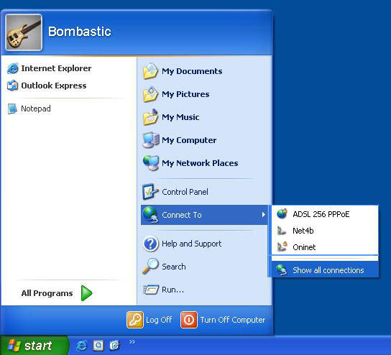Click the Search magnifying glass icon
The image size is (391, 355).
tap(150, 266)
